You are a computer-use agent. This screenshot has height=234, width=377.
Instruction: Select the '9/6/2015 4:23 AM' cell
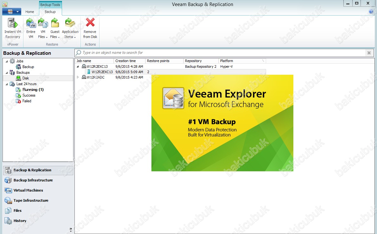pyautogui.click(x=129, y=77)
